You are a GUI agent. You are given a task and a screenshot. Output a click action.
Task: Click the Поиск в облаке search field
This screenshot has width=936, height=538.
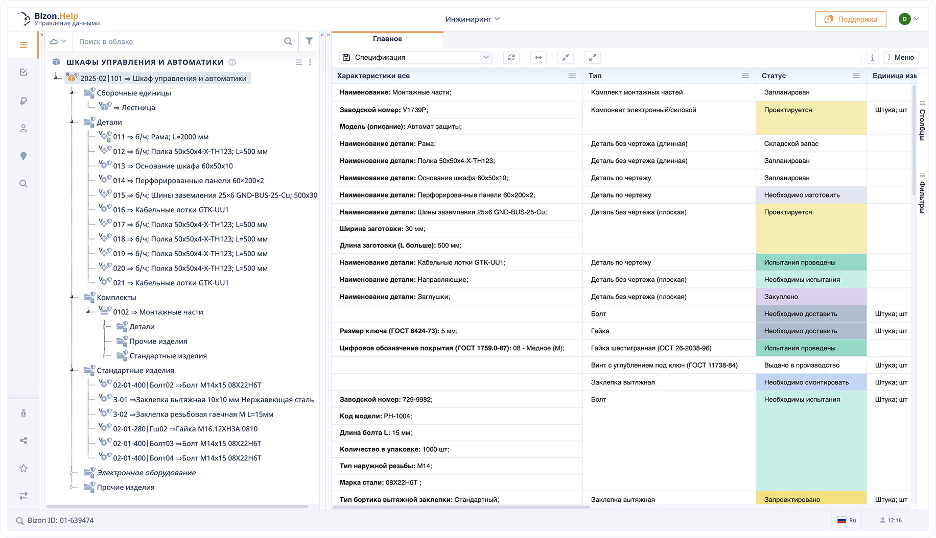(x=179, y=42)
